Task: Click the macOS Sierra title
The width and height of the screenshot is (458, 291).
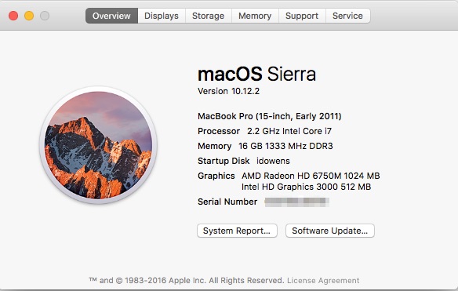Action: [256, 74]
